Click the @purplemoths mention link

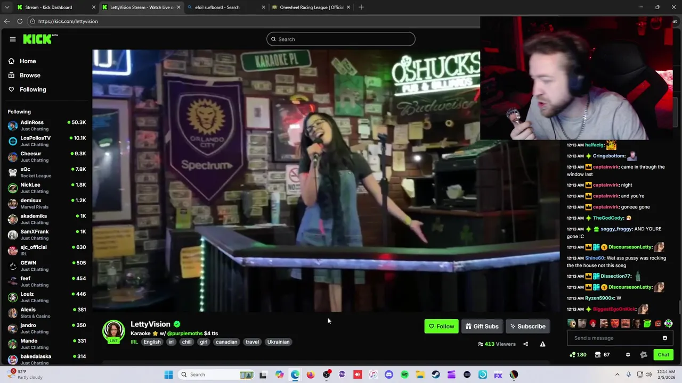pos(185,334)
